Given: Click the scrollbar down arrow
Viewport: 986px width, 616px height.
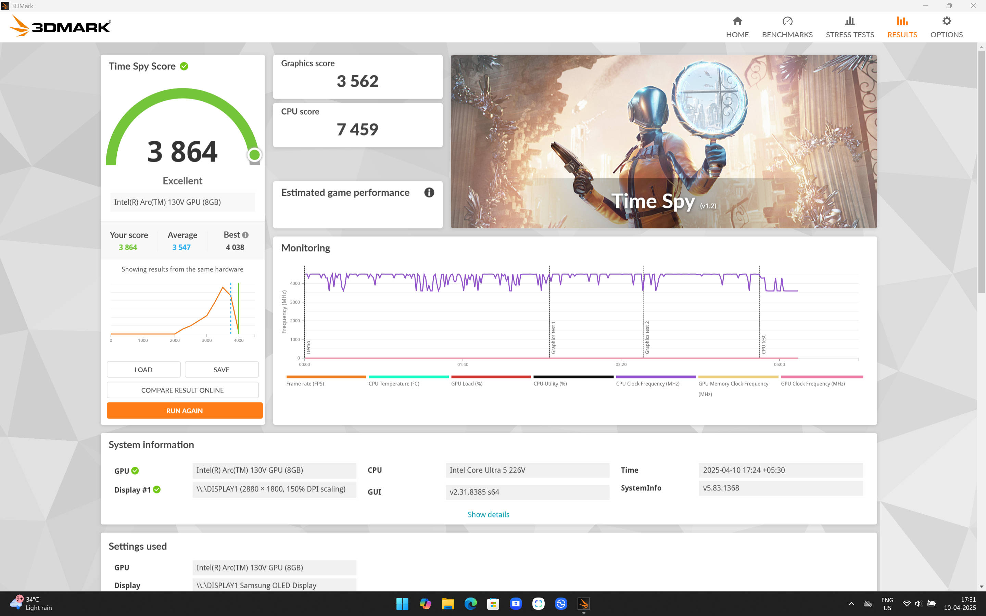Looking at the screenshot, I should click(x=981, y=586).
